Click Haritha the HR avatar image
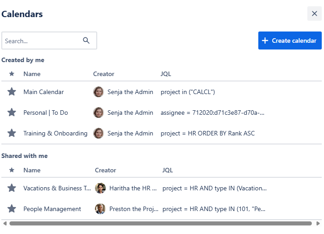324x234 pixels. tap(100, 188)
